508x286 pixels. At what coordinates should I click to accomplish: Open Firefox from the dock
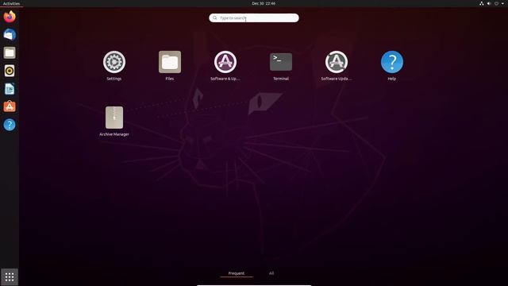coord(10,16)
